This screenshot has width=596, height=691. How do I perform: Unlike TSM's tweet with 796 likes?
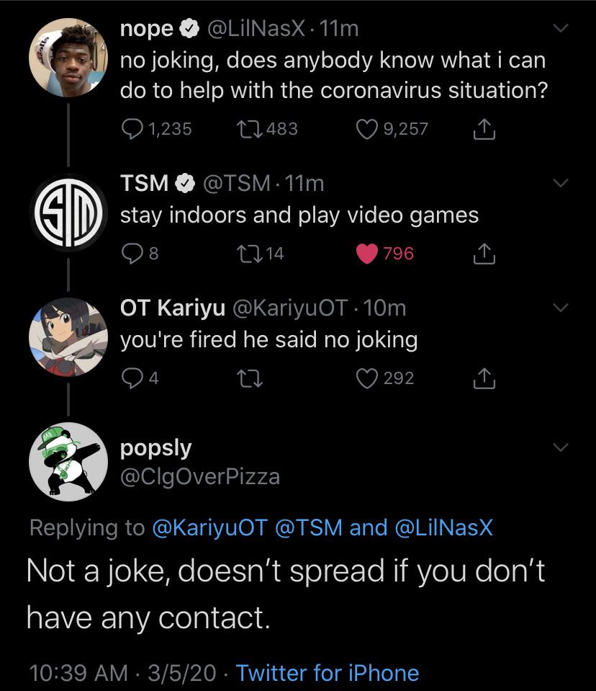click(x=368, y=253)
